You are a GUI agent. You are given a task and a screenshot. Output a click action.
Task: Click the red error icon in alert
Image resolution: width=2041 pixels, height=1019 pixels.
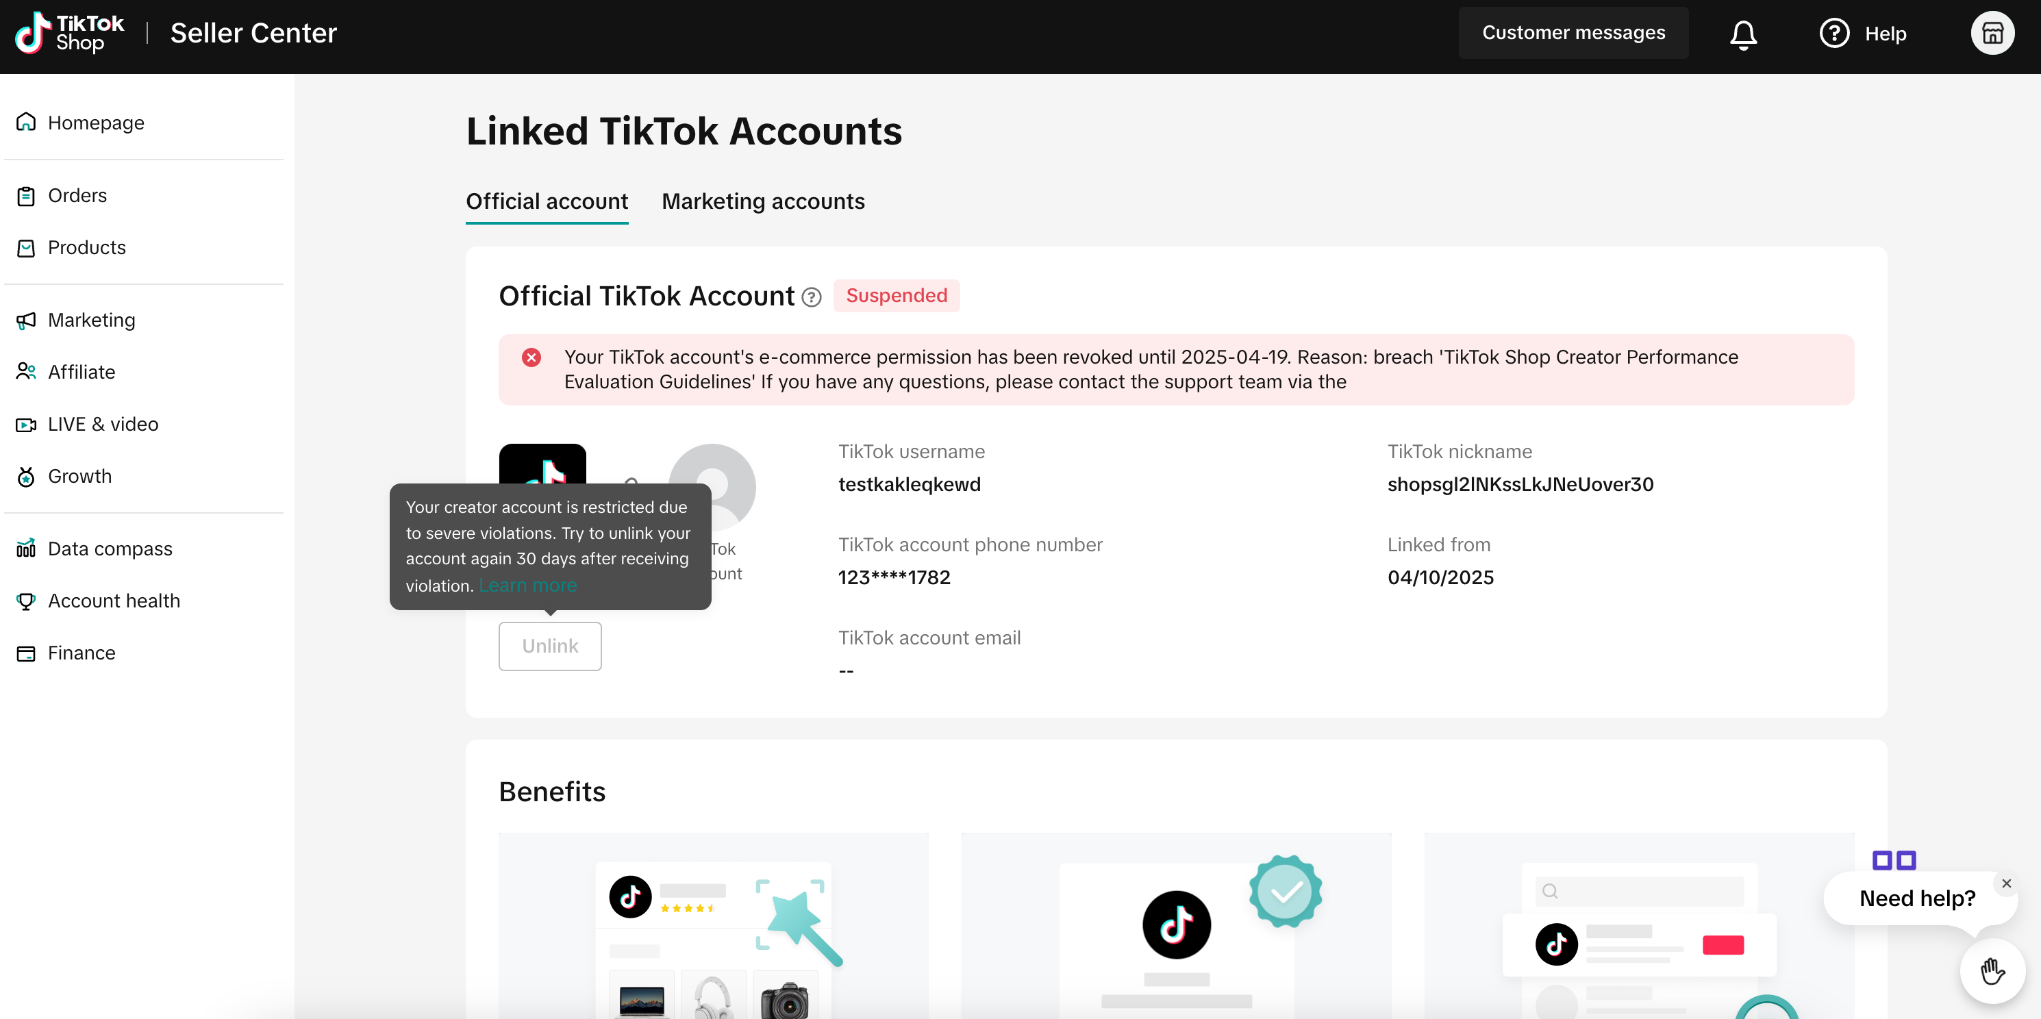531,358
